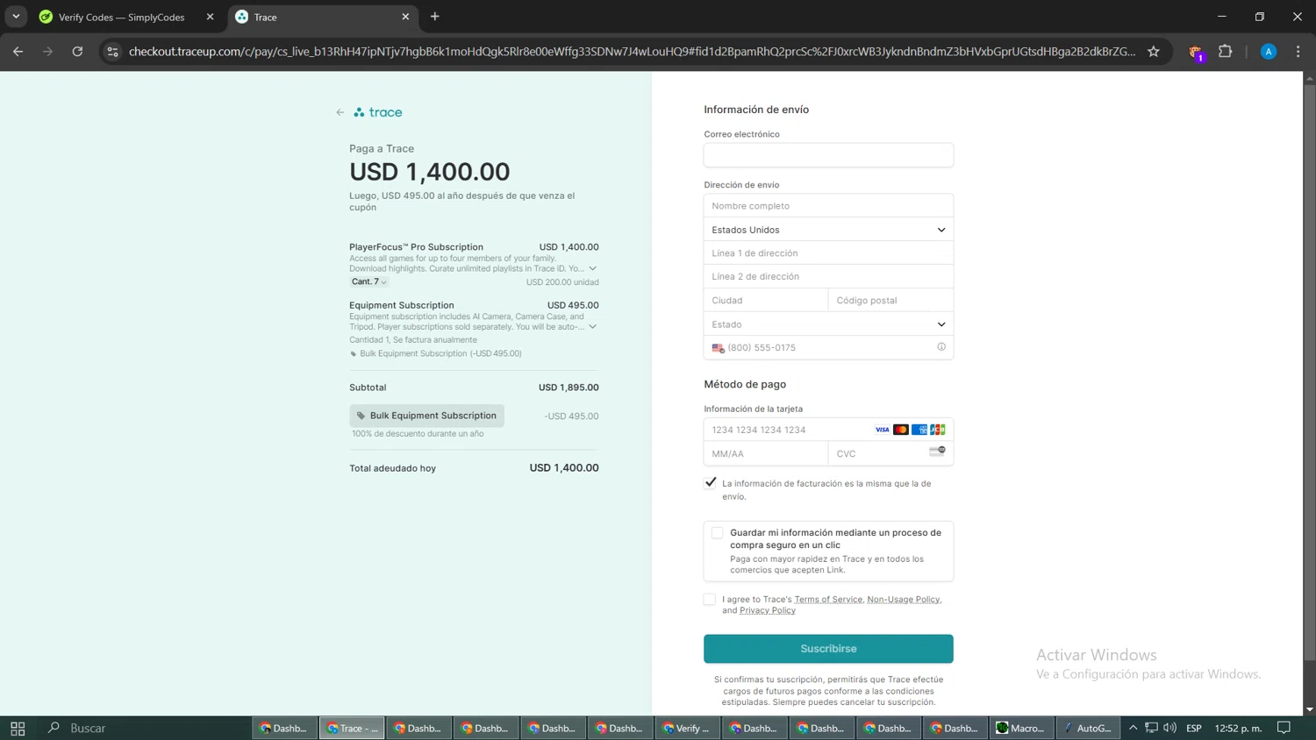Click the taskbar clock 12:52 p. m.
The height and width of the screenshot is (740, 1316).
click(x=1238, y=728)
